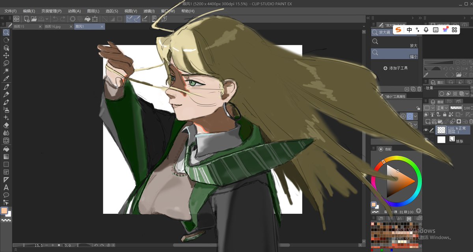
Task: Toggle the transparent color swatch below the colors
Action: [6, 221]
